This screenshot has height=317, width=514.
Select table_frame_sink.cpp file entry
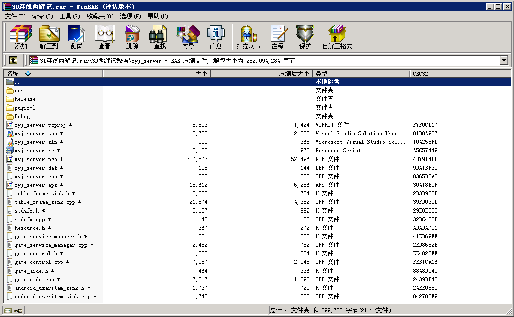(45, 202)
